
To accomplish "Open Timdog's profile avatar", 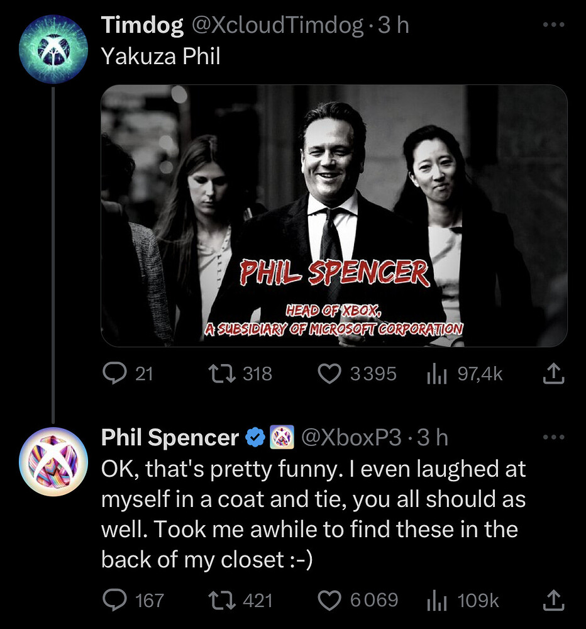I will (x=53, y=49).
